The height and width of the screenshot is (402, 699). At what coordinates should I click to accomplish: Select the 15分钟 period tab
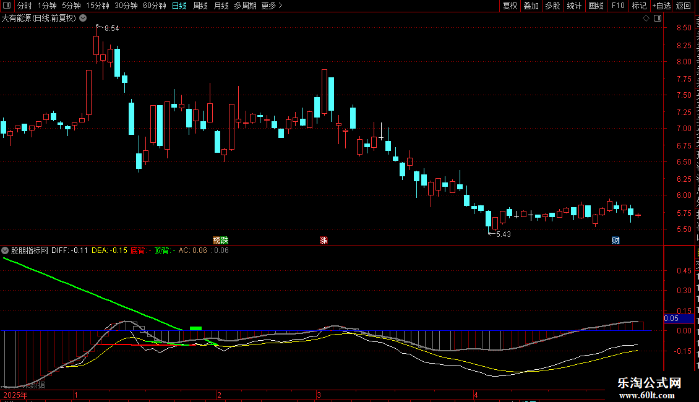pos(98,6)
